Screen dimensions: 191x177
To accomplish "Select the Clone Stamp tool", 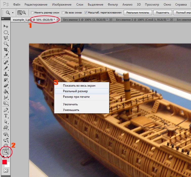I will pos(6,74).
